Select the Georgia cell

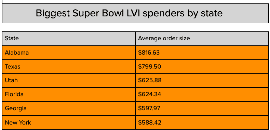(69, 109)
